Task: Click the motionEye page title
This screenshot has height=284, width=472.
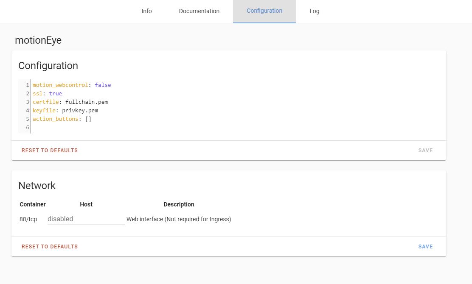Action: [x=38, y=40]
